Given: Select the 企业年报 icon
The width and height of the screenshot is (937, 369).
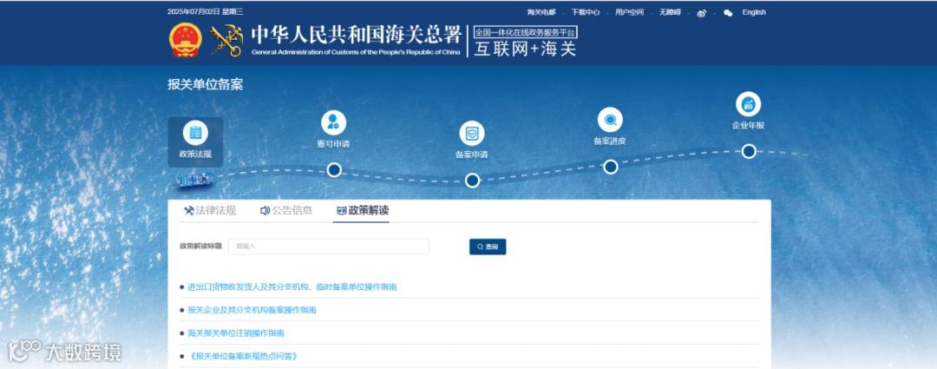Looking at the screenshot, I should click(x=748, y=104).
